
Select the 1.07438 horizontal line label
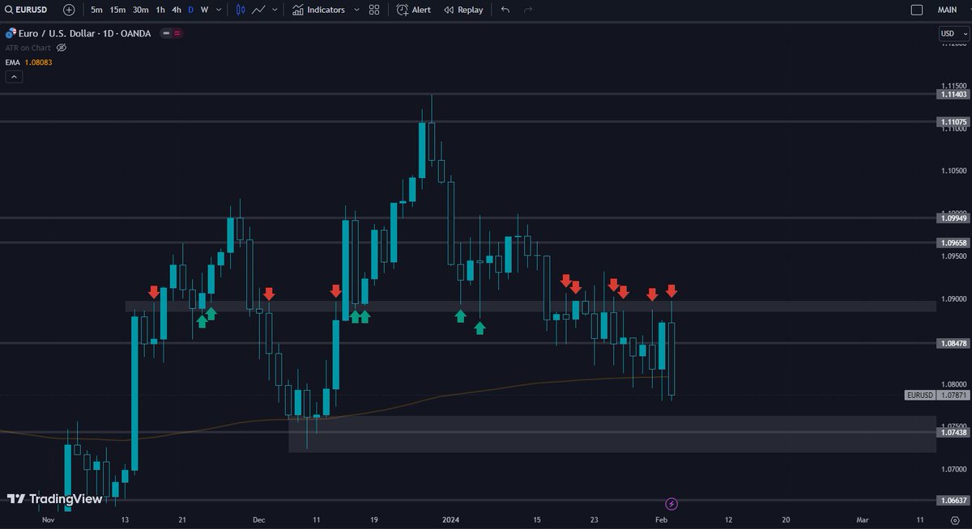pos(953,432)
